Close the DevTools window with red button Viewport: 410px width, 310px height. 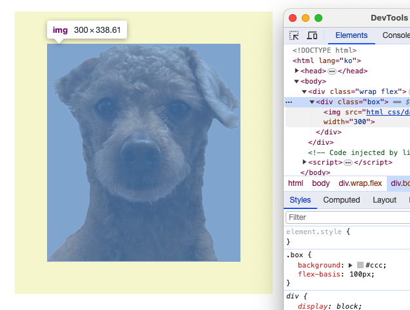pyautogui.click(x=293, y=18)
